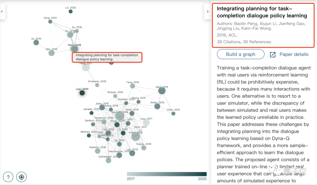Select the Levy, 2017 node
The height and width of the screenshot is (185, 317).
(146, 122)
